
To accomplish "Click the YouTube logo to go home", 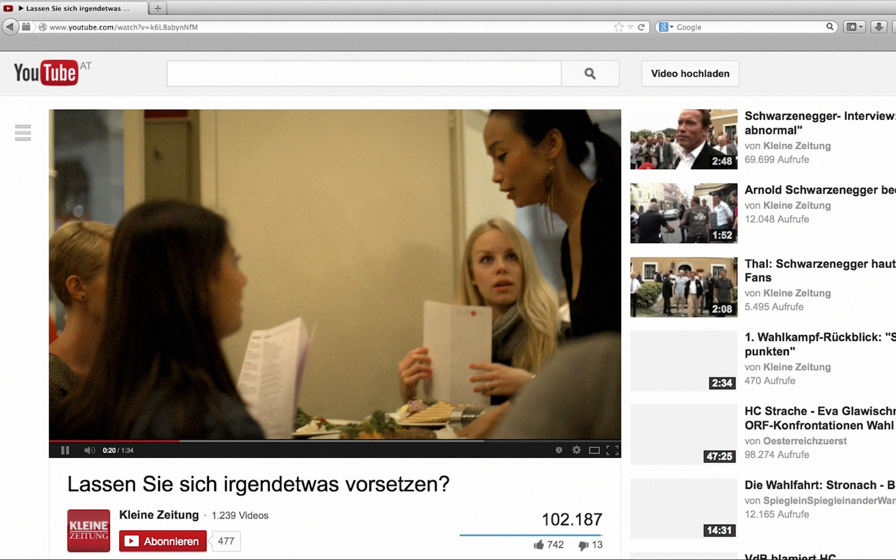I will click(46, 73).
